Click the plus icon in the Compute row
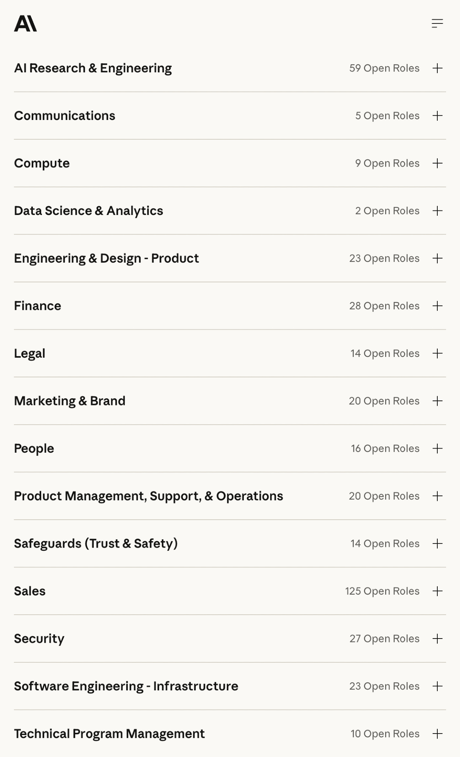The width and height of the screenshot is (460, 757). coord(437,164)
